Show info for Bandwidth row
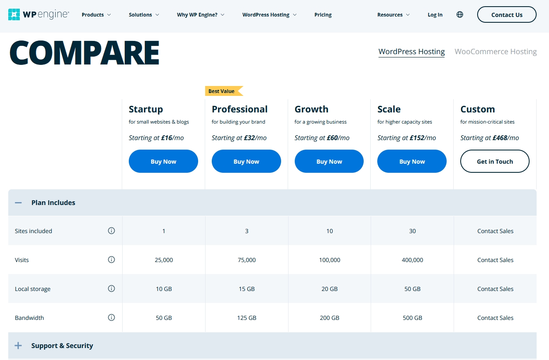 point(111,317)
